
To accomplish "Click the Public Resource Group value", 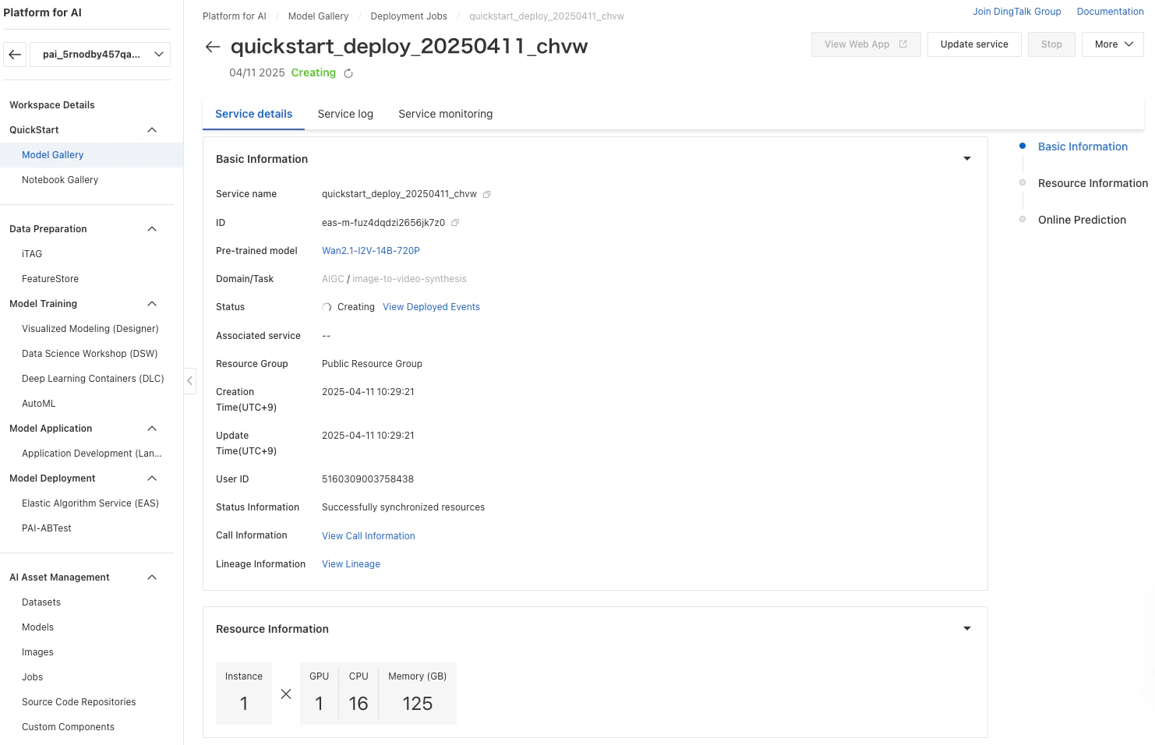I will pyautogui.click(x=372, y=364).
